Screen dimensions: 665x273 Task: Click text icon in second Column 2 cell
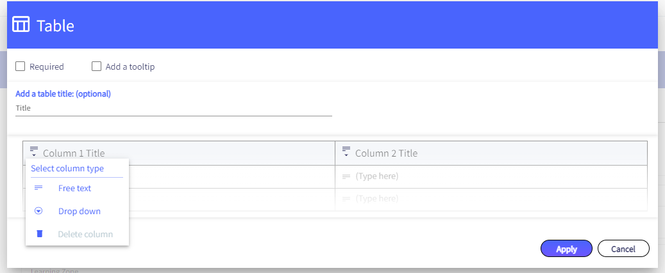346,199
